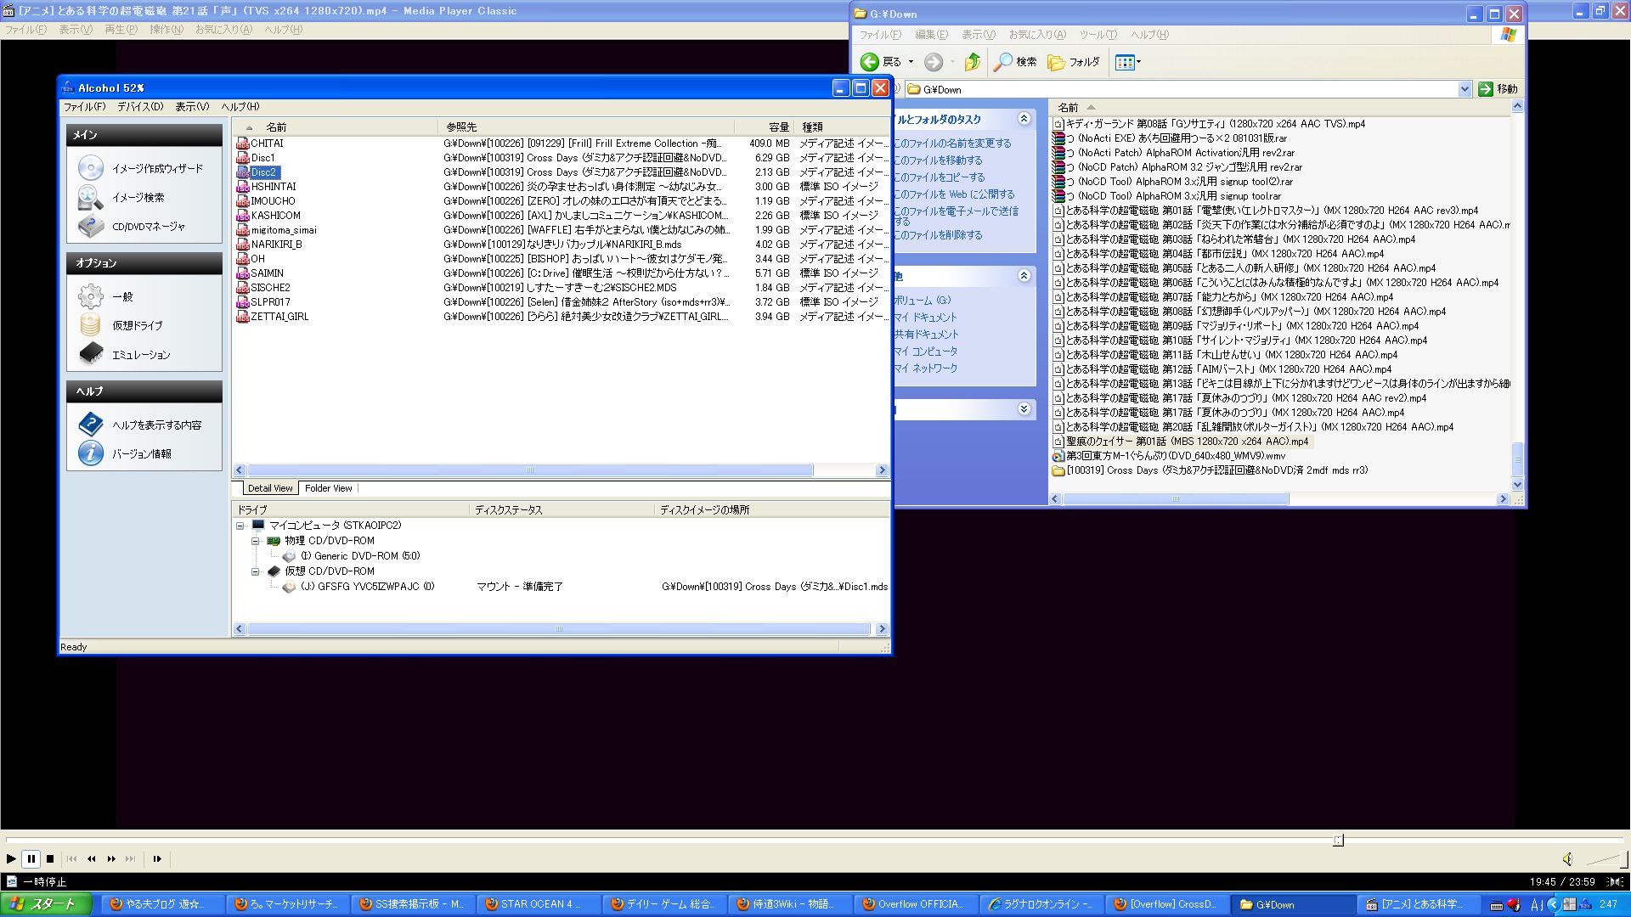Click the Start (スタート) button

coord(47,904)
